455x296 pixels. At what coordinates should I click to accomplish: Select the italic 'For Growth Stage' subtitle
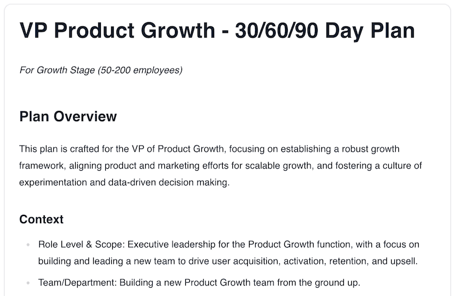57,70
